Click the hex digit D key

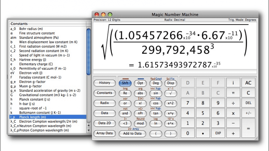(x=188, y=83)
